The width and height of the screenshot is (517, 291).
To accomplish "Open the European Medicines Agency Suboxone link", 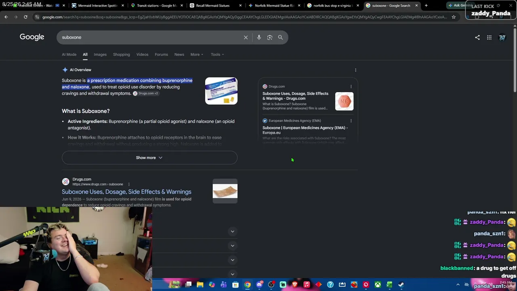I will click(305, 130).
